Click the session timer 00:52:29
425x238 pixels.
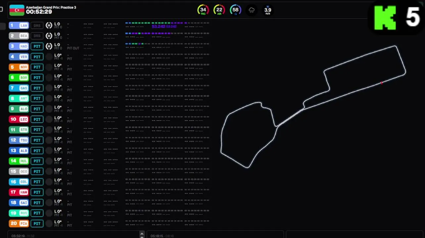(39, 12)
